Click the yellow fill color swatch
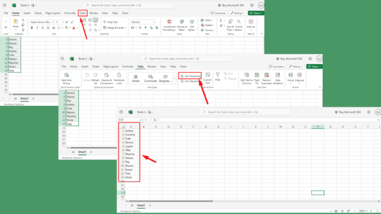Image resolution: width=381 pixels, height=214 pixels. [x=66, y=28]
